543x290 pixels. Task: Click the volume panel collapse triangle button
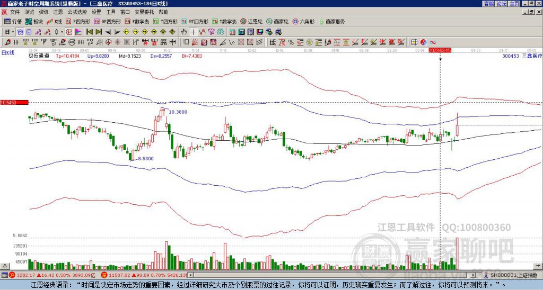tap(5, 266)
